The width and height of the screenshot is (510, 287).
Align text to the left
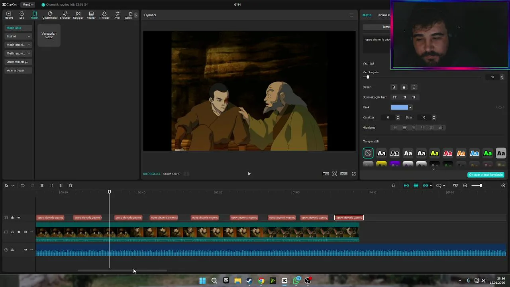click(395, 128)
